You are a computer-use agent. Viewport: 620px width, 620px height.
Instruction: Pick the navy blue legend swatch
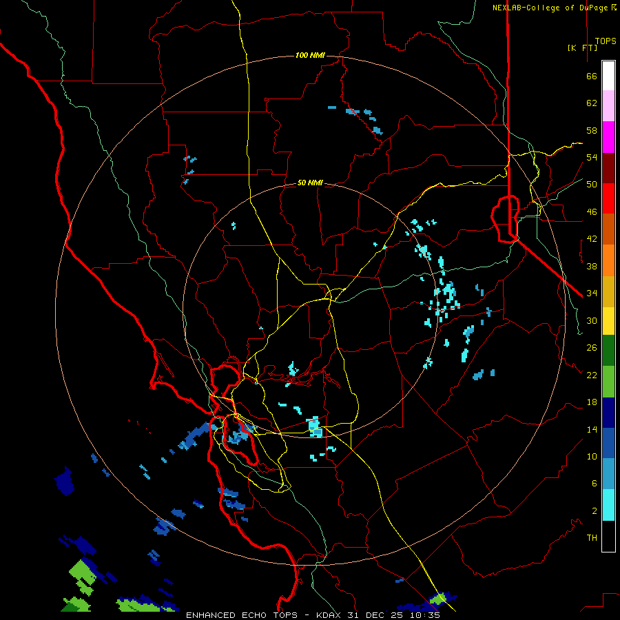[608, 413]
